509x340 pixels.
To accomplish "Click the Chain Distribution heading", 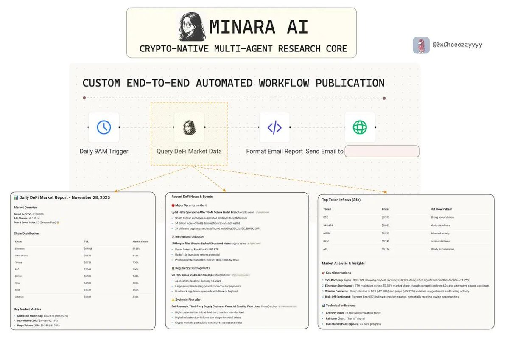I will pos(27,233).
